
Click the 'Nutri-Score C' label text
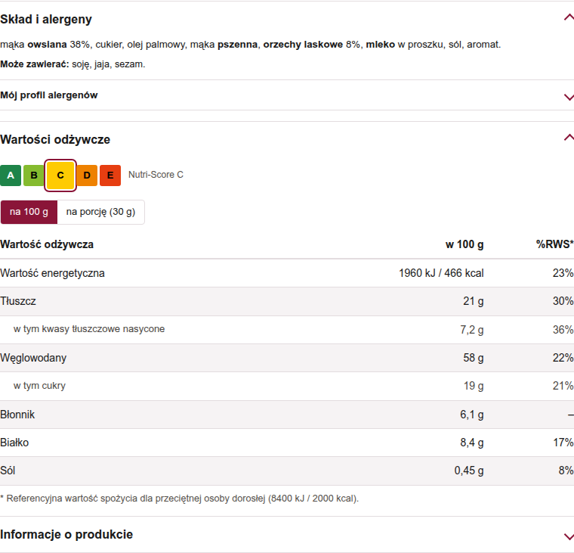[156, 175]
